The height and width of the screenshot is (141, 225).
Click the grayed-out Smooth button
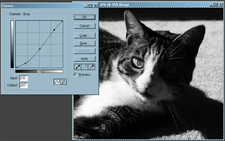coord(84,51)
